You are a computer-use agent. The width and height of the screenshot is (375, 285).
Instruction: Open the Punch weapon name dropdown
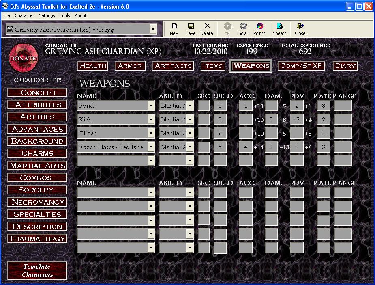click(151, 106)
